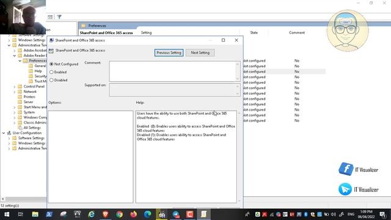Screen dimensions: 391x220
Task: Collapse the Preferences tree node
Action: pyautogui.click(x=20, y=61)
